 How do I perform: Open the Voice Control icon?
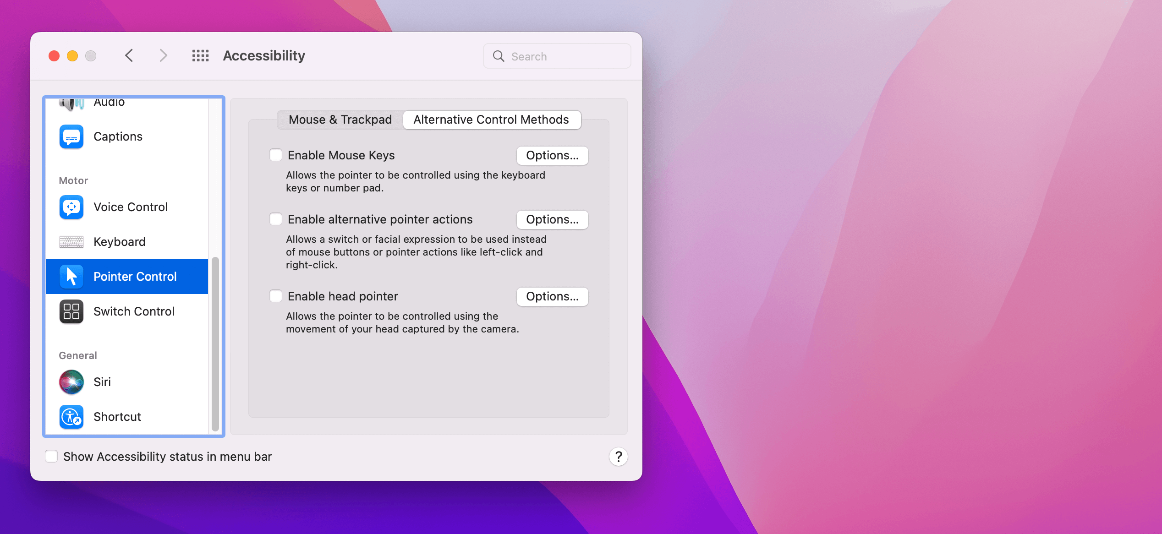pyautogui.click(x=71, y=207)
